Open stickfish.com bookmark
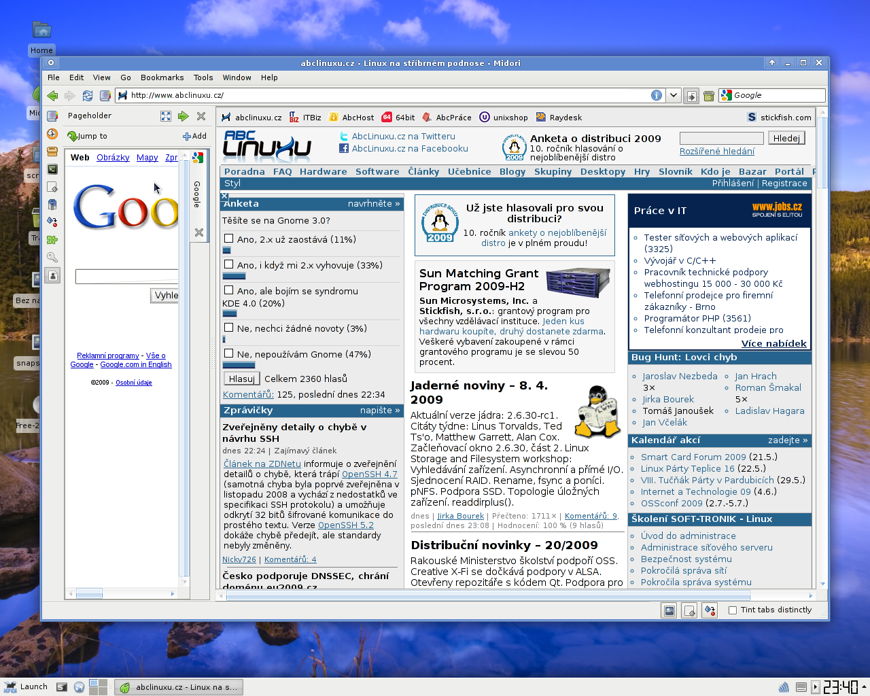Image resolution: width=870 pixels, height=696 pixels. pyautogui.click(x=779, y=118)
